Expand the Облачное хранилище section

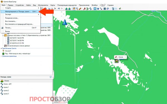tap(1, 56)
